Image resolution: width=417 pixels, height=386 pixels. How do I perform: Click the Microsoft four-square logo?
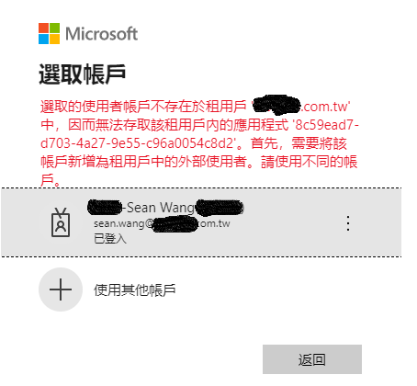coord(49,34)
